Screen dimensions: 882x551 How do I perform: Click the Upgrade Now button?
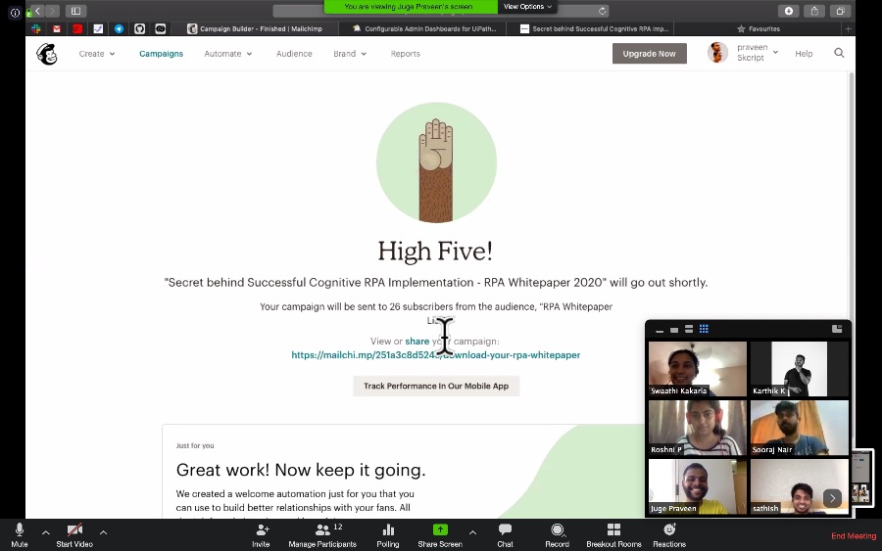tap(649, 54)
